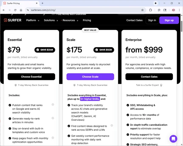The height and width of the screenshot is (146, 183).
Task: Open the Solutions dropdown menu
Action: (x=51, y=20)
